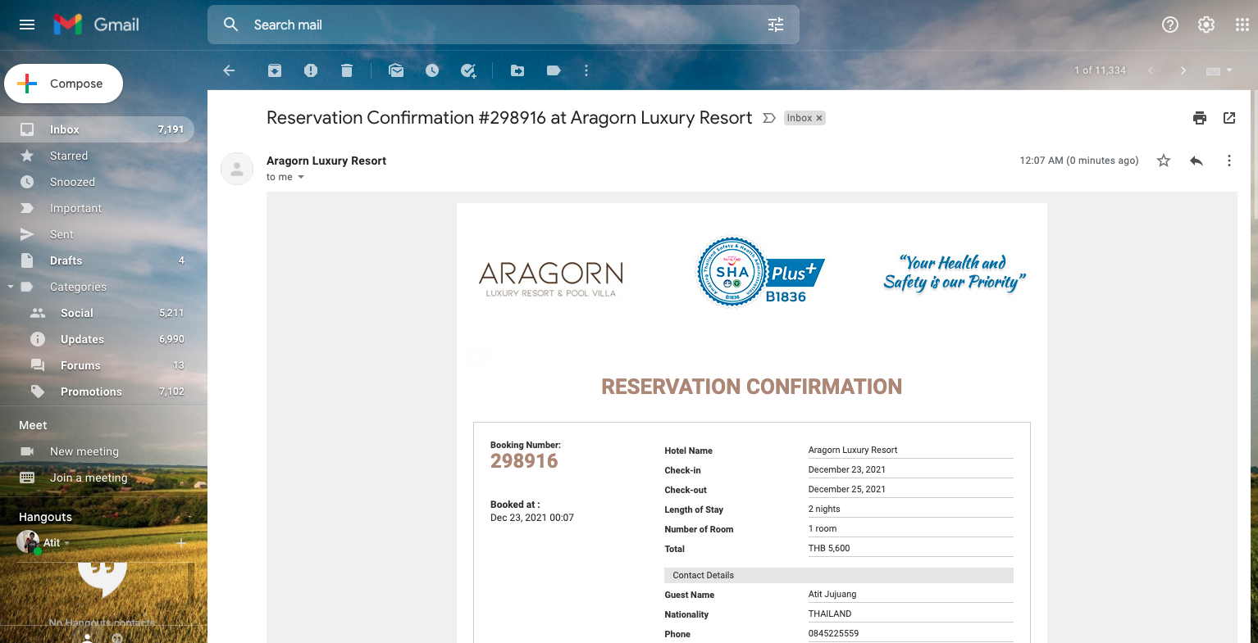Screen dimensions: 1258x643
Task: Click the Move to folder icon
Action: (x=517, y=70)
